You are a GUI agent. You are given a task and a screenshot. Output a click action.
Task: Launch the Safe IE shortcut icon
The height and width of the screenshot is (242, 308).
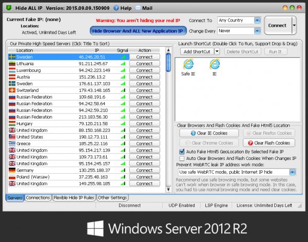(x=188, y=64)
